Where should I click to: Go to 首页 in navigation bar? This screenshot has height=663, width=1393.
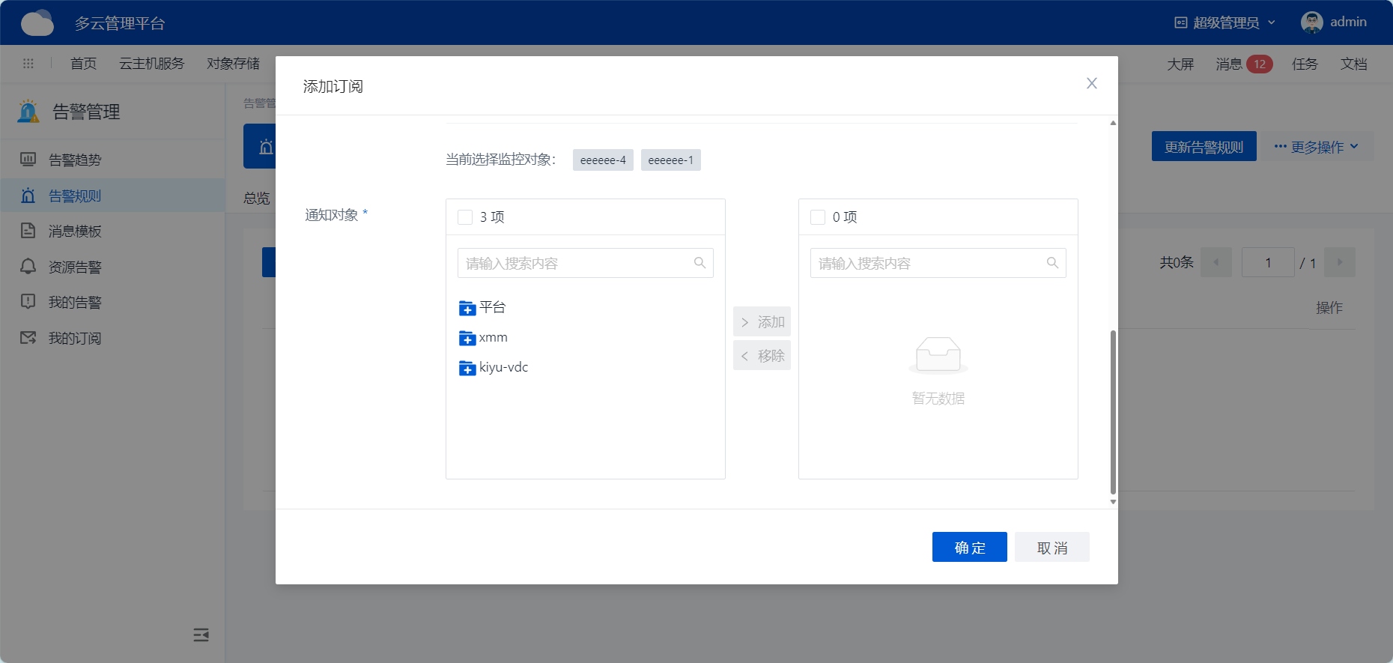[x=83, y=64]
